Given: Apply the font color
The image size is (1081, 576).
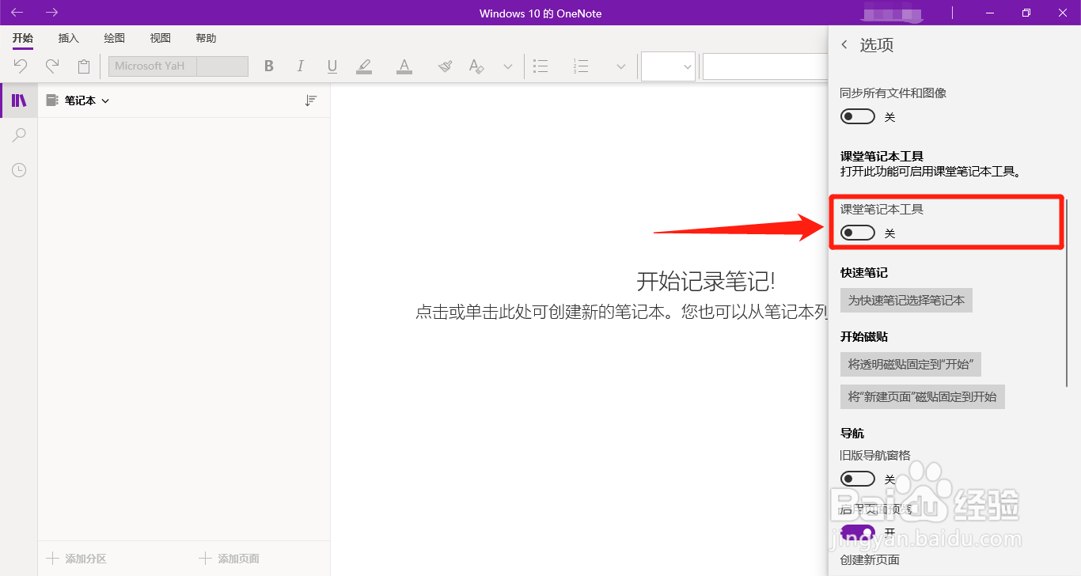Looking at the screenshot, I should [x=404, y=66].
